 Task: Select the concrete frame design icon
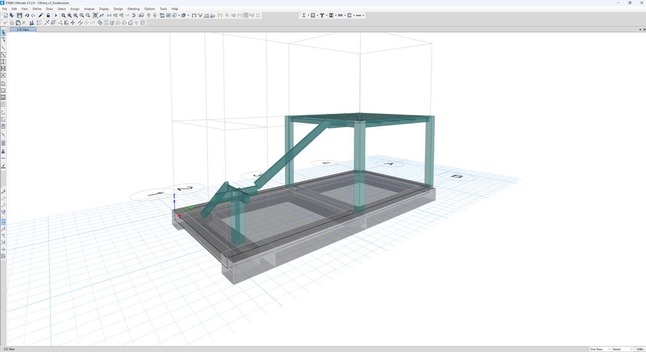[313, 15]
